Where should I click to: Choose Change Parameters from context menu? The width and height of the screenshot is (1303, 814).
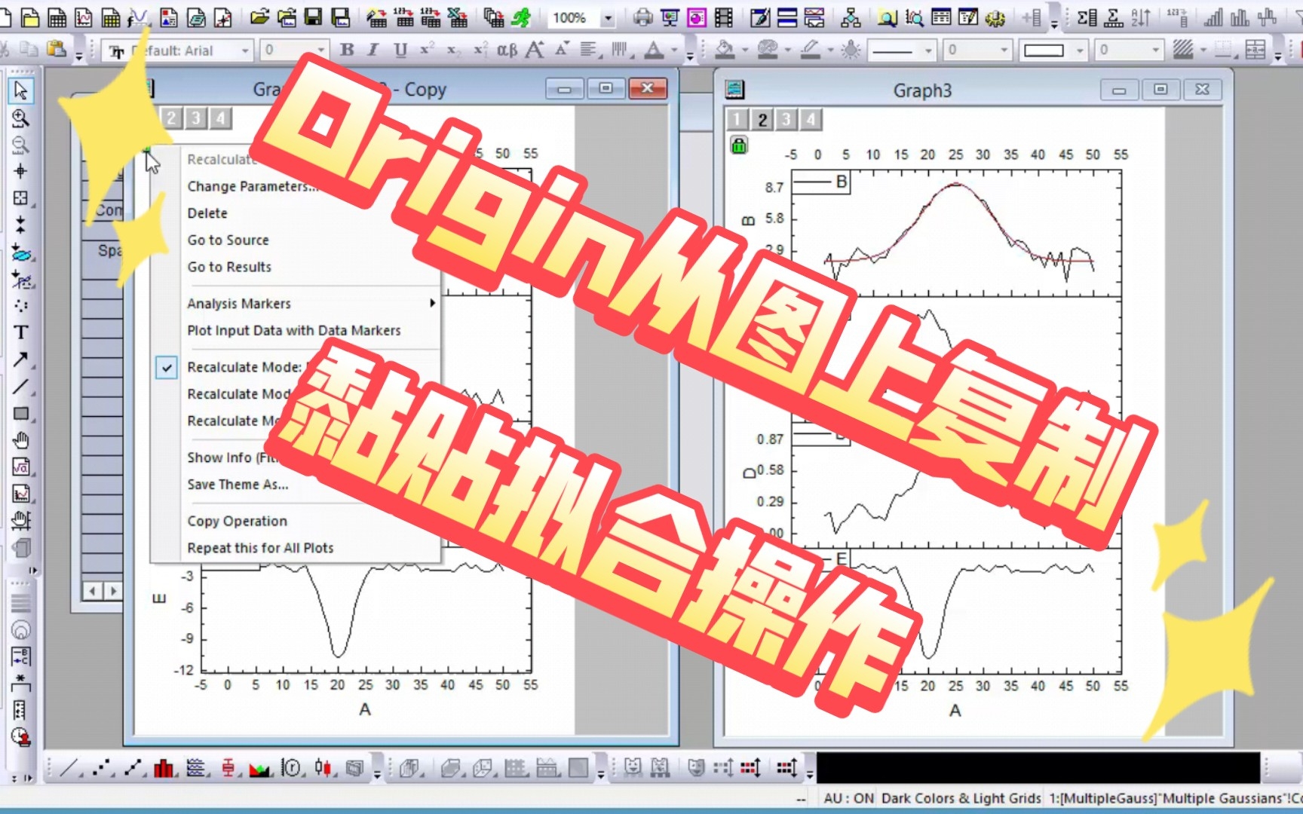coord(253,186)
